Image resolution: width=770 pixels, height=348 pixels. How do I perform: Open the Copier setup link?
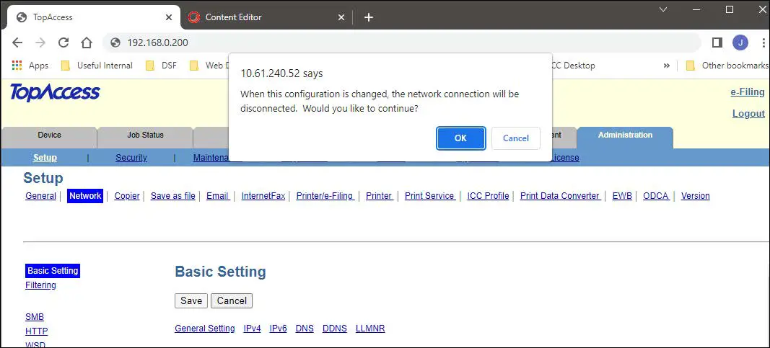click(x=127, y=195)
